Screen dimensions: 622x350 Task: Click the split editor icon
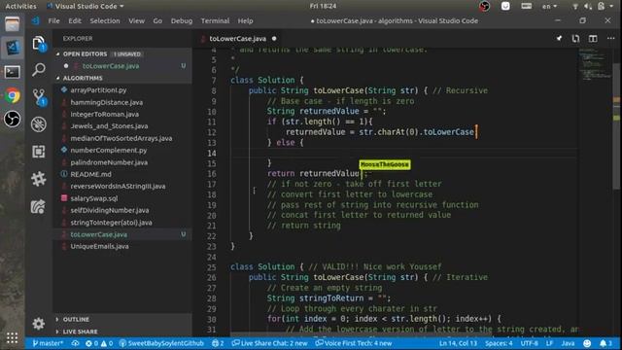(593, 39)
